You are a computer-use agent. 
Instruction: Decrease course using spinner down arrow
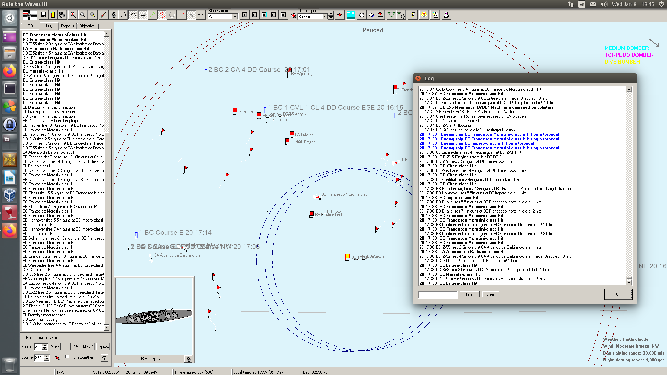[x=47, y=359]
